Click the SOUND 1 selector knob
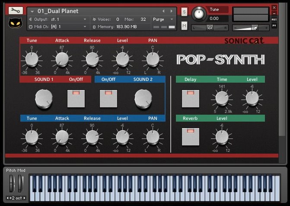Viewport: 290px width, 206px height. [44, 98]
